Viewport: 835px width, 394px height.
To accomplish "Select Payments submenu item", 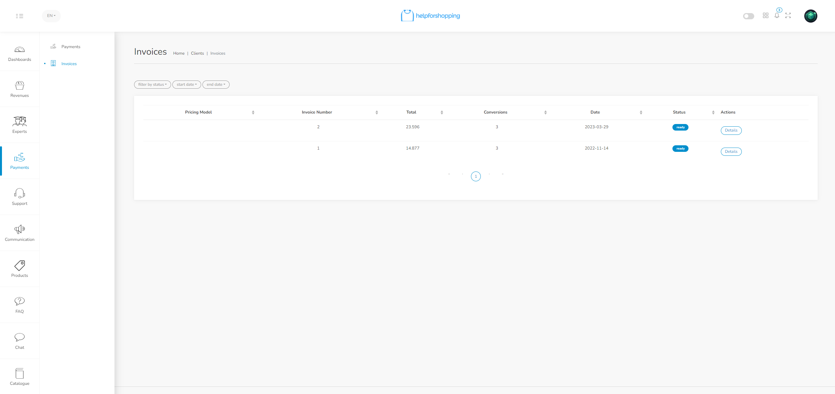I will 71,47.
